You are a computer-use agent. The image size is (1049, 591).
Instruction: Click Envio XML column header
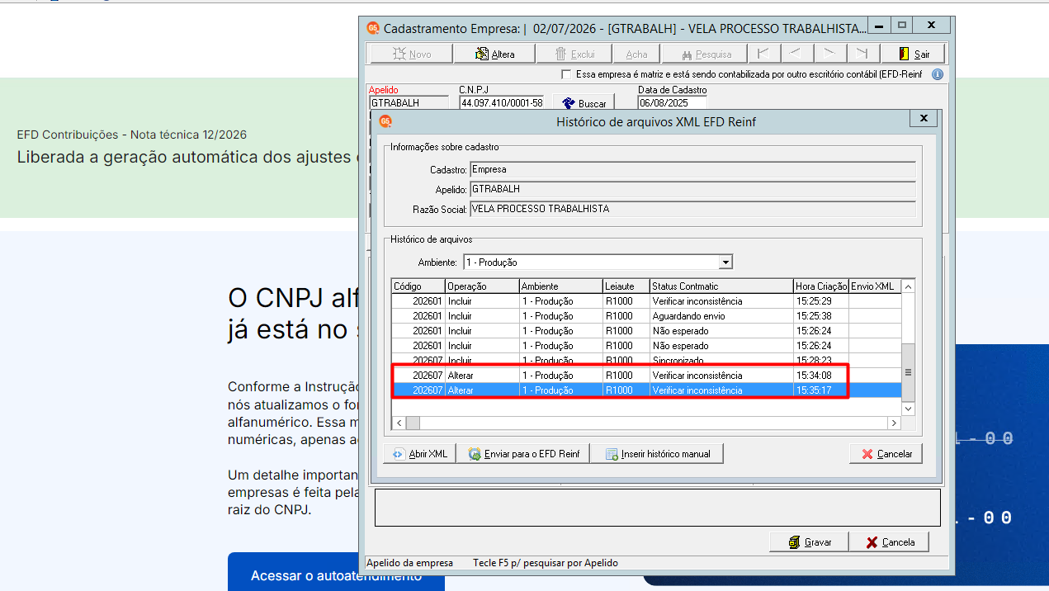pos(874,286)
